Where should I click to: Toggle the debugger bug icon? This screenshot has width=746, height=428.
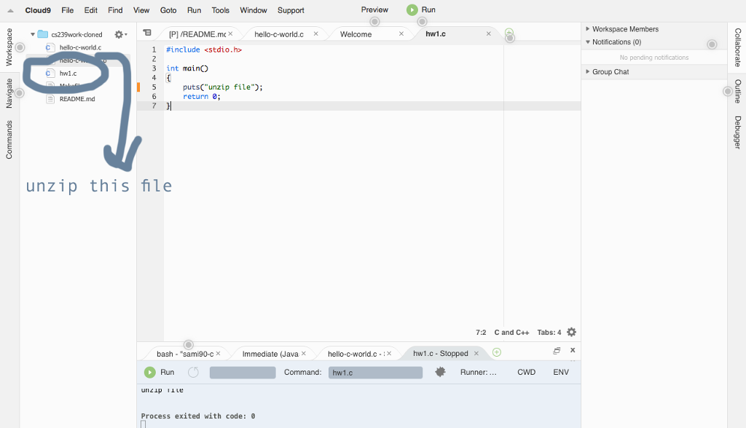(440, 372)
